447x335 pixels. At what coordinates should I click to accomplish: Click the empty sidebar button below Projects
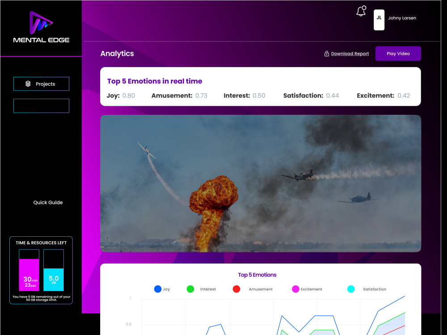[x=41, y=106]
